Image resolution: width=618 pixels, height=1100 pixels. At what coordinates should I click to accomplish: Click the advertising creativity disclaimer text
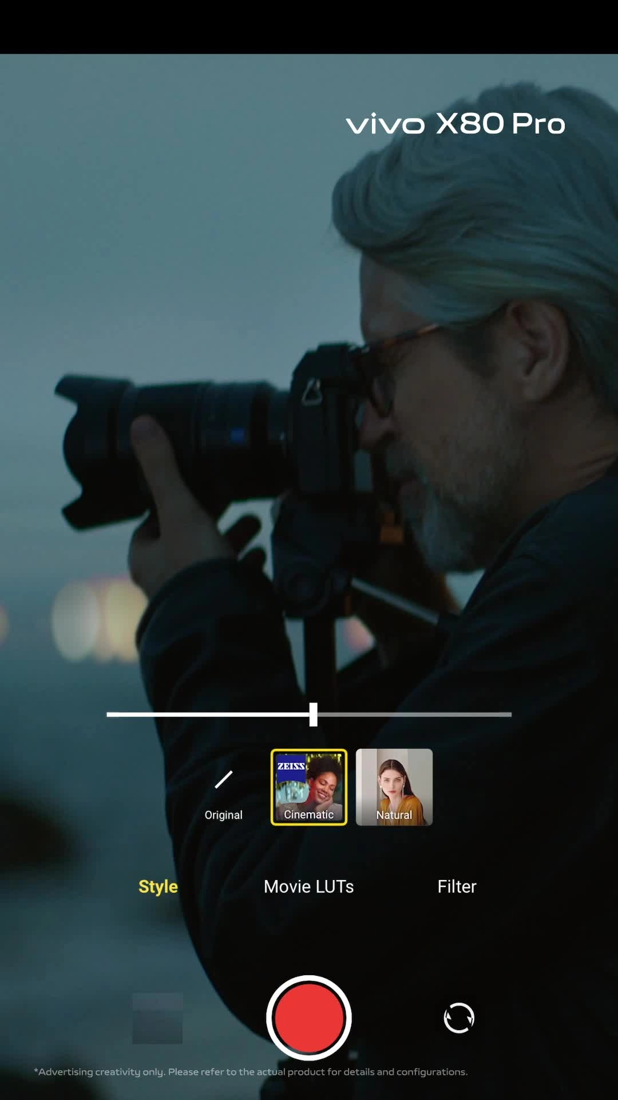point(251,1071)
